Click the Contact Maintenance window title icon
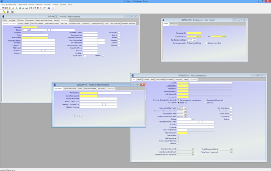Viewport: 271px width, 171px height. (3, 16)
